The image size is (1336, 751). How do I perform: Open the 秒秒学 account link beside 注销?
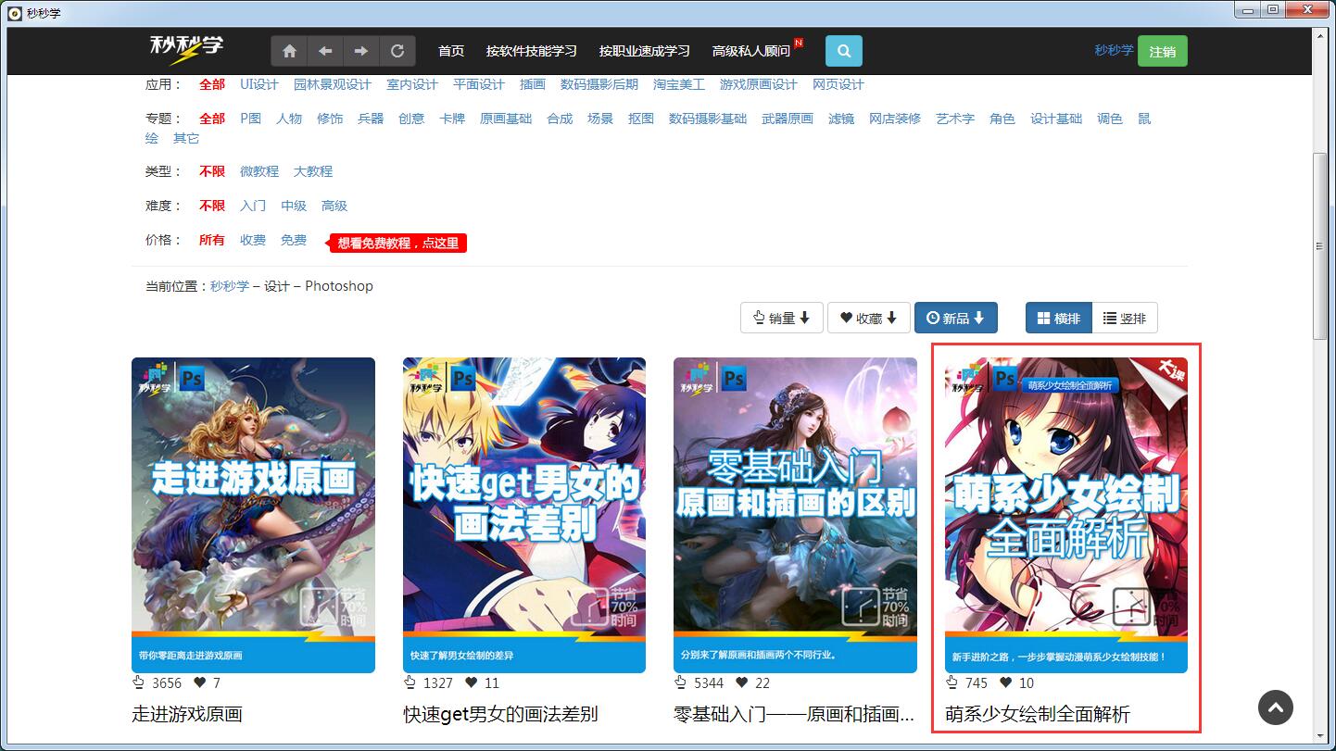pos(1114,50)
